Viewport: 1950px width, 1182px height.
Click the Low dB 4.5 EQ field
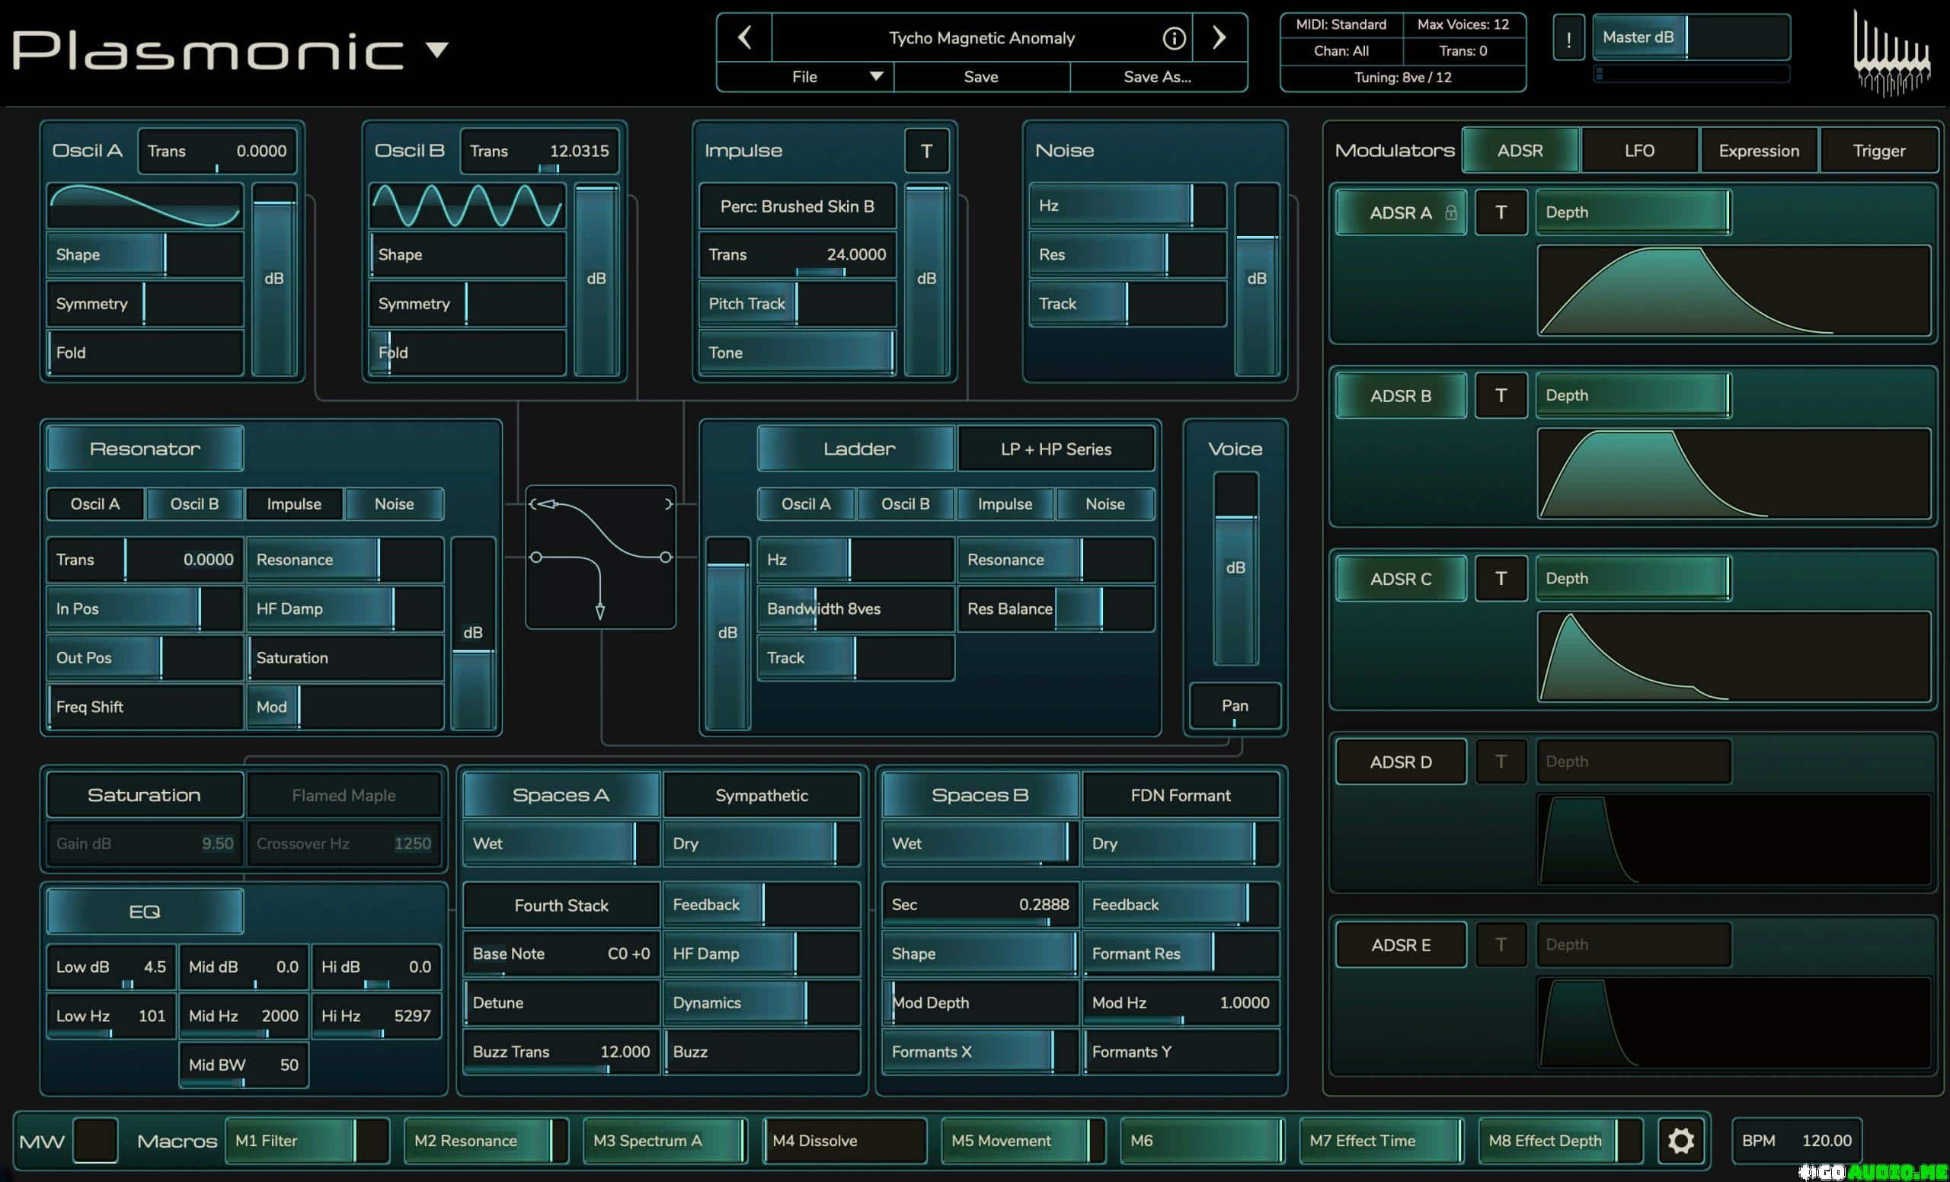click(x=111, y=966)
